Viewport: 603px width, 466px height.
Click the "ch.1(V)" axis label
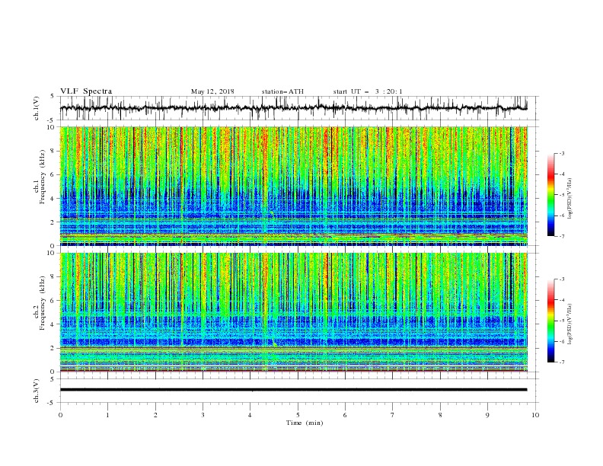point(37,108)
